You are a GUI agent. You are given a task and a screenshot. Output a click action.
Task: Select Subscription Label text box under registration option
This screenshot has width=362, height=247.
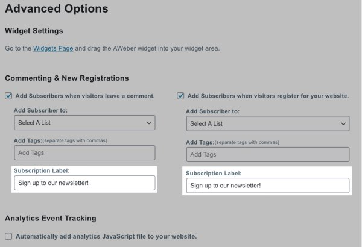click(267, 186)
